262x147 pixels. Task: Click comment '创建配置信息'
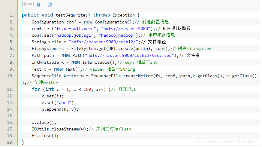coord(155,22)
